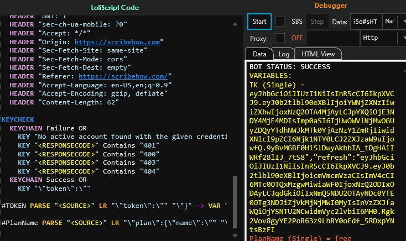Click the KEY Contains "404" line
This screenshot has width=406, height=241.
click(89, 171)
